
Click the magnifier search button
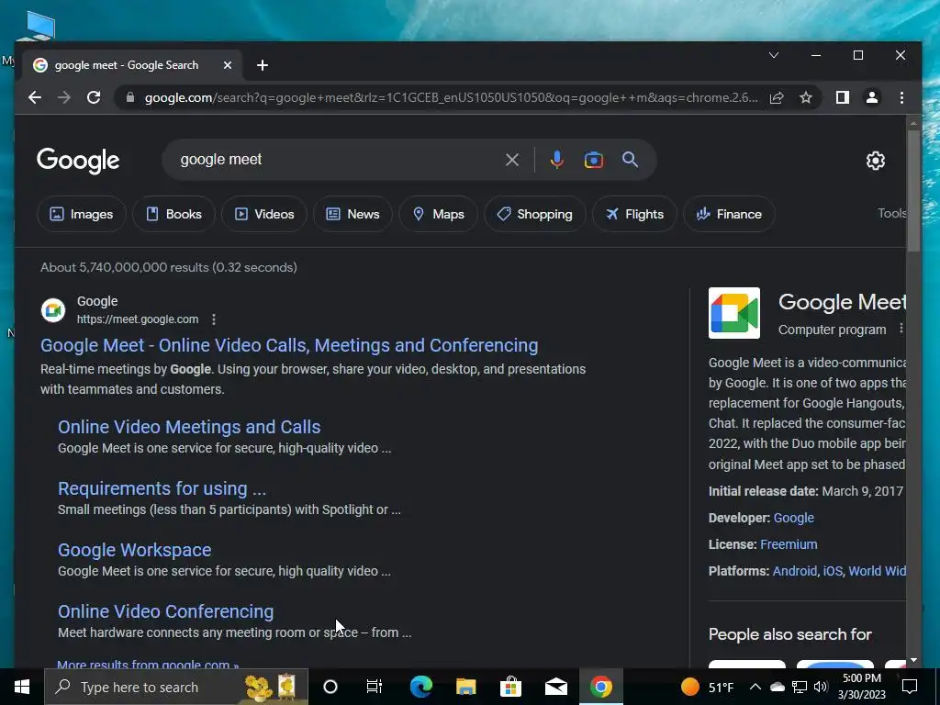tap(630, 159)
